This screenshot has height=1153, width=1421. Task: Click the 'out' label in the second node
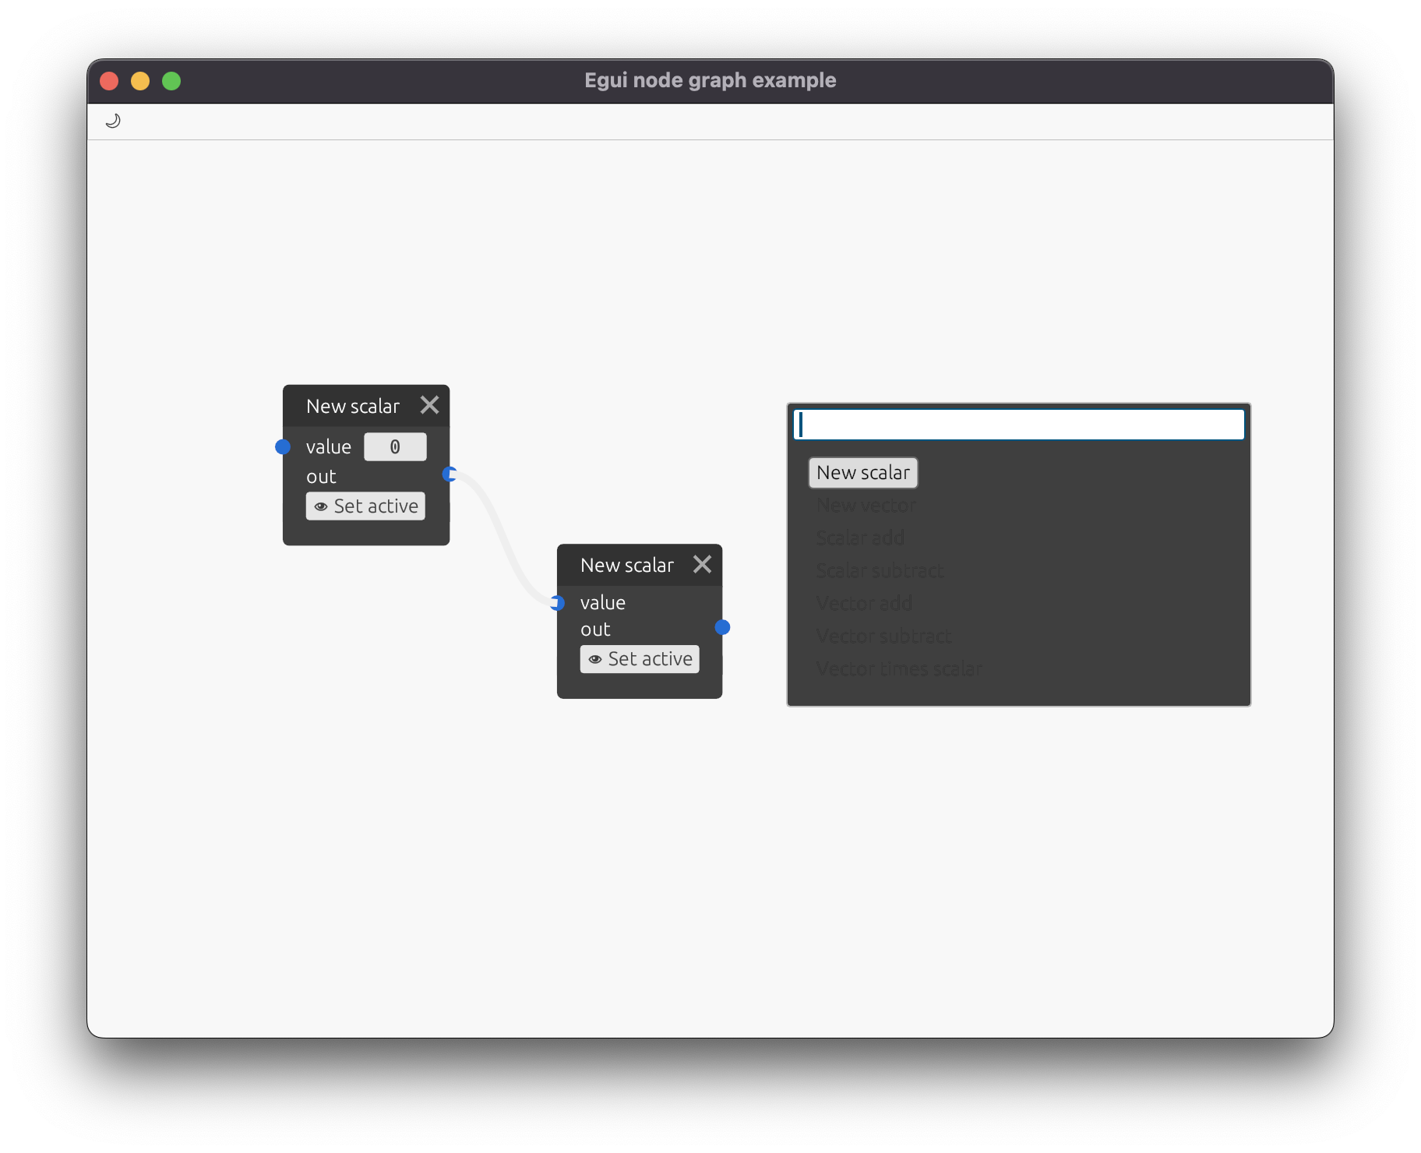[595, 629]
